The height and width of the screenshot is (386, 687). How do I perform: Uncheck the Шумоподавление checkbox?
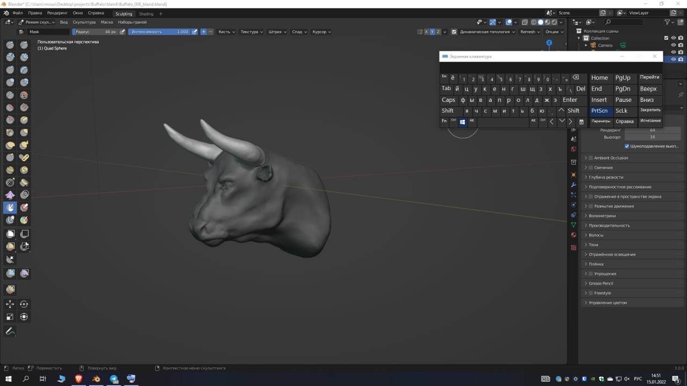coord(627,146)
